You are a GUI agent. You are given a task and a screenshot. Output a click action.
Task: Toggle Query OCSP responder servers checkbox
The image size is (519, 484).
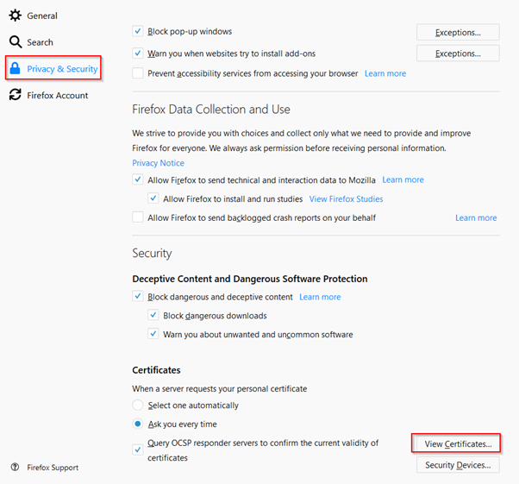point(138,449)
